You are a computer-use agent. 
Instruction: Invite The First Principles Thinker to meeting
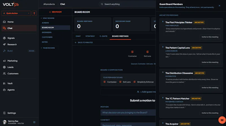click(210, 37)
